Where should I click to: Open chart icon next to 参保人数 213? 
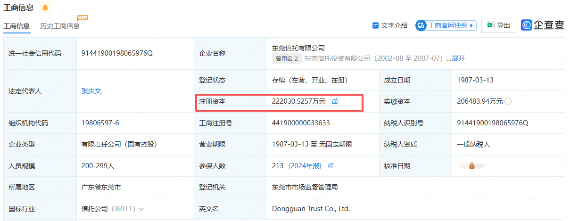coord(331,166)
